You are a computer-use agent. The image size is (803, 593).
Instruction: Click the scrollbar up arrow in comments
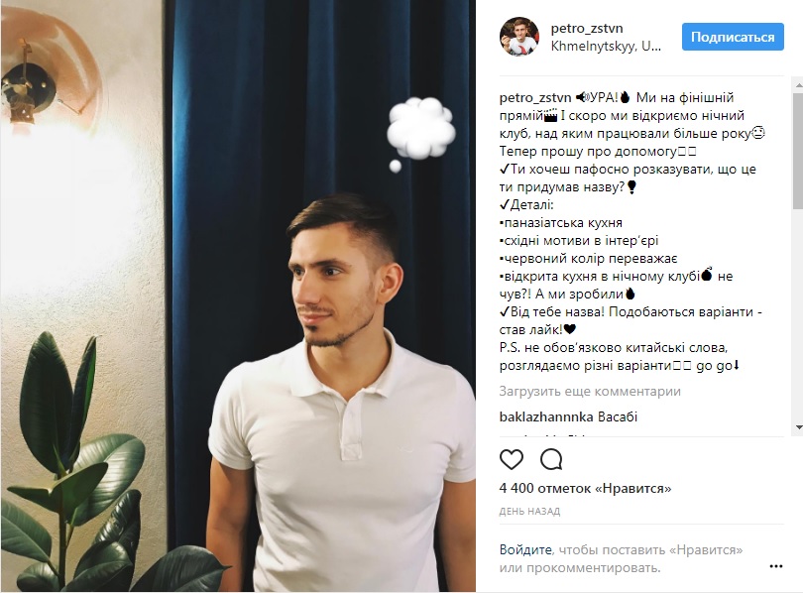(798, 83)
